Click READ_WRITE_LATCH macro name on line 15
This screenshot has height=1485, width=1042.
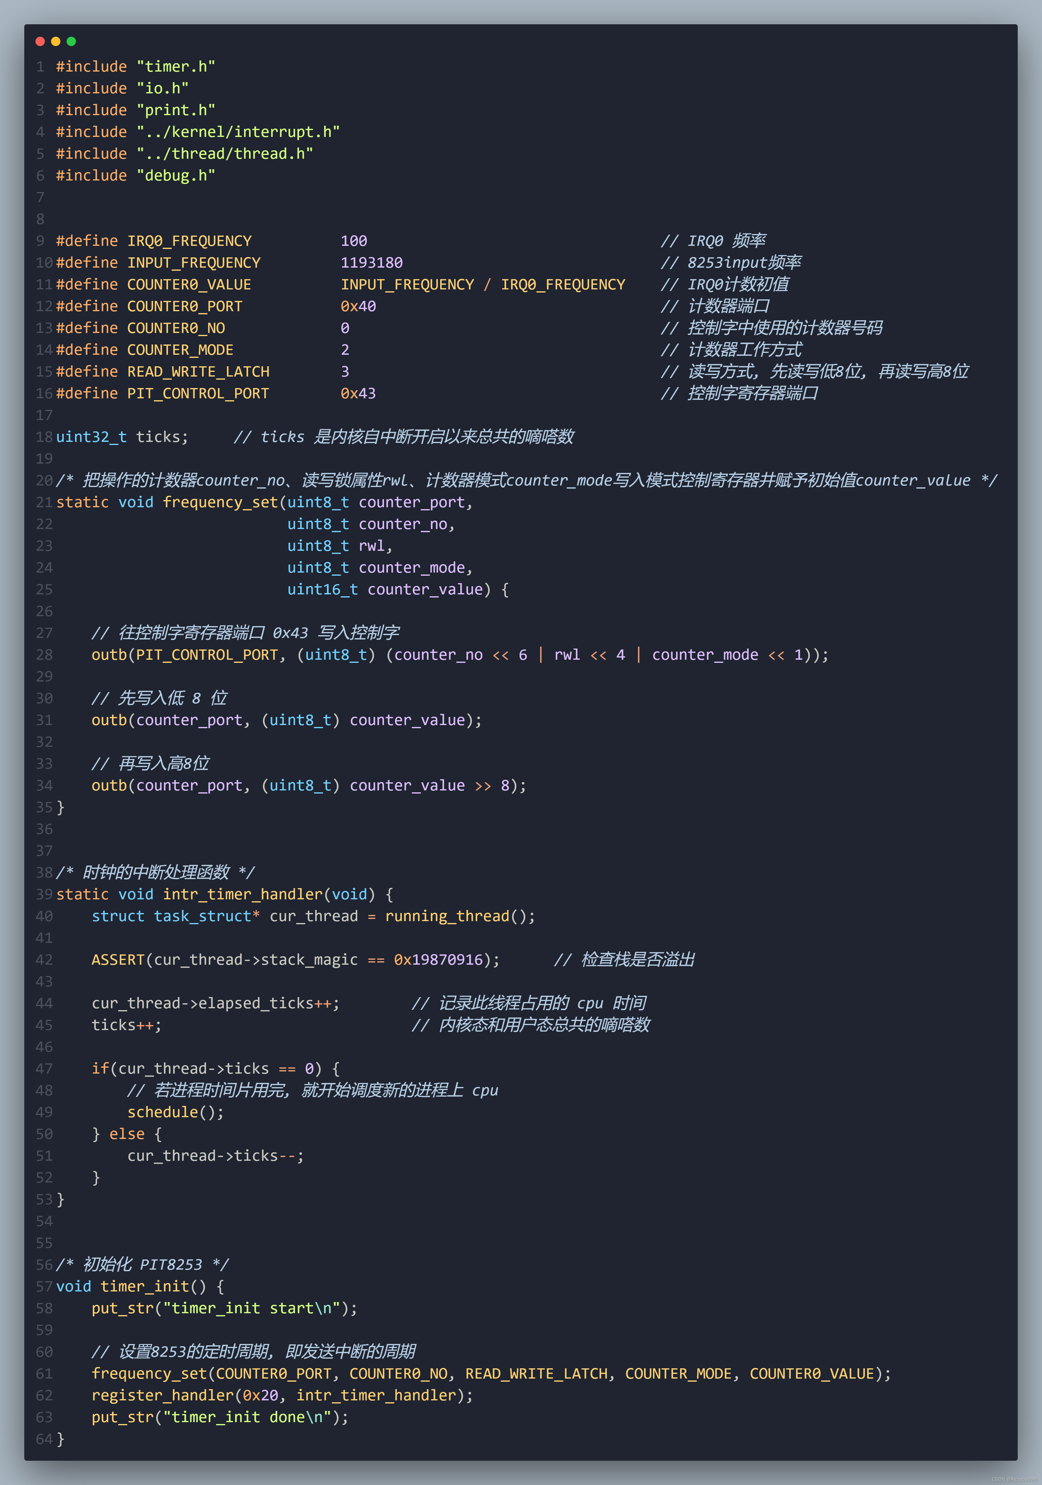(x=199, y=372)
